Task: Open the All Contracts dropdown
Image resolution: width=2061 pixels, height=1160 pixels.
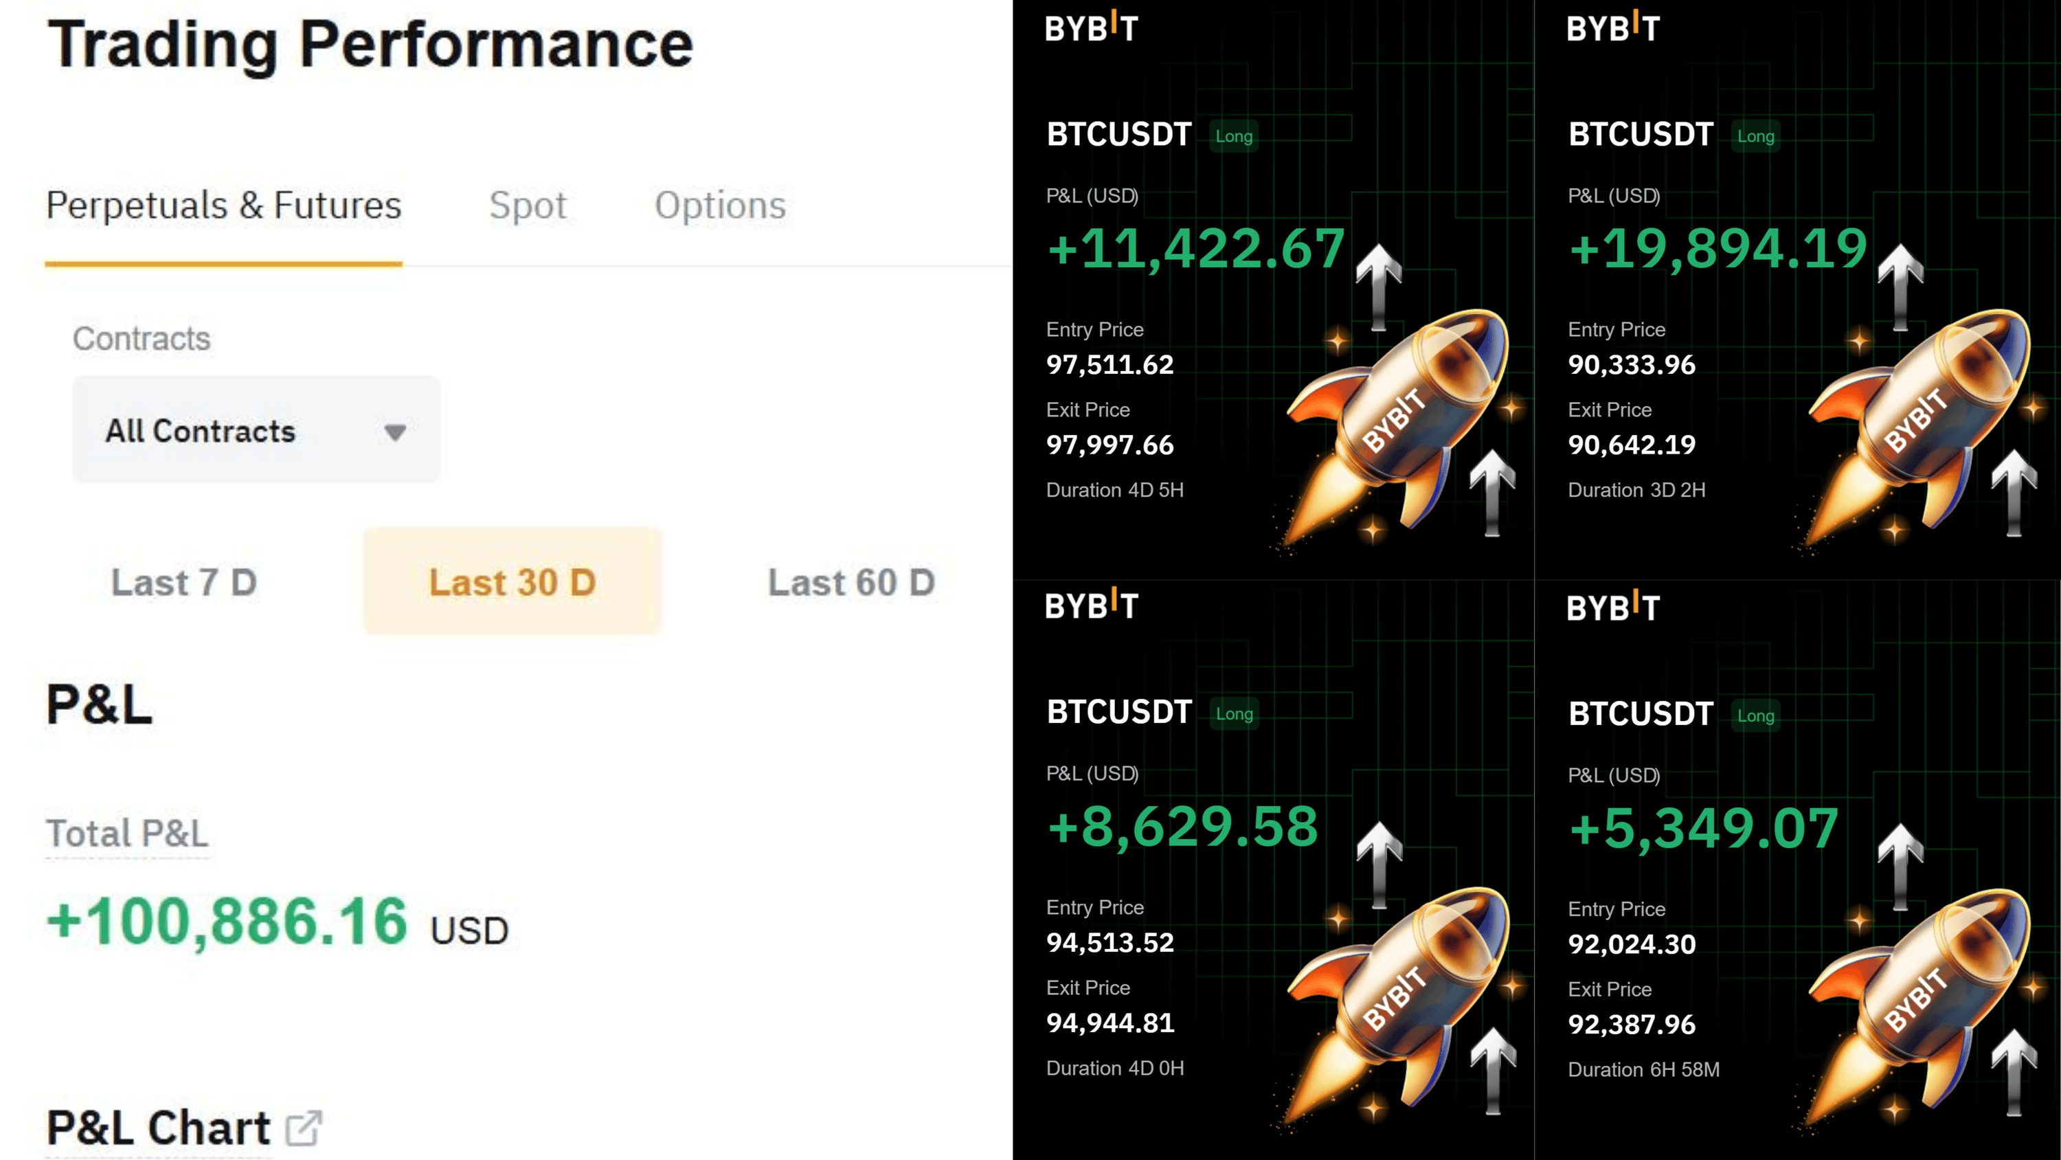Action: tap(256, 430)
